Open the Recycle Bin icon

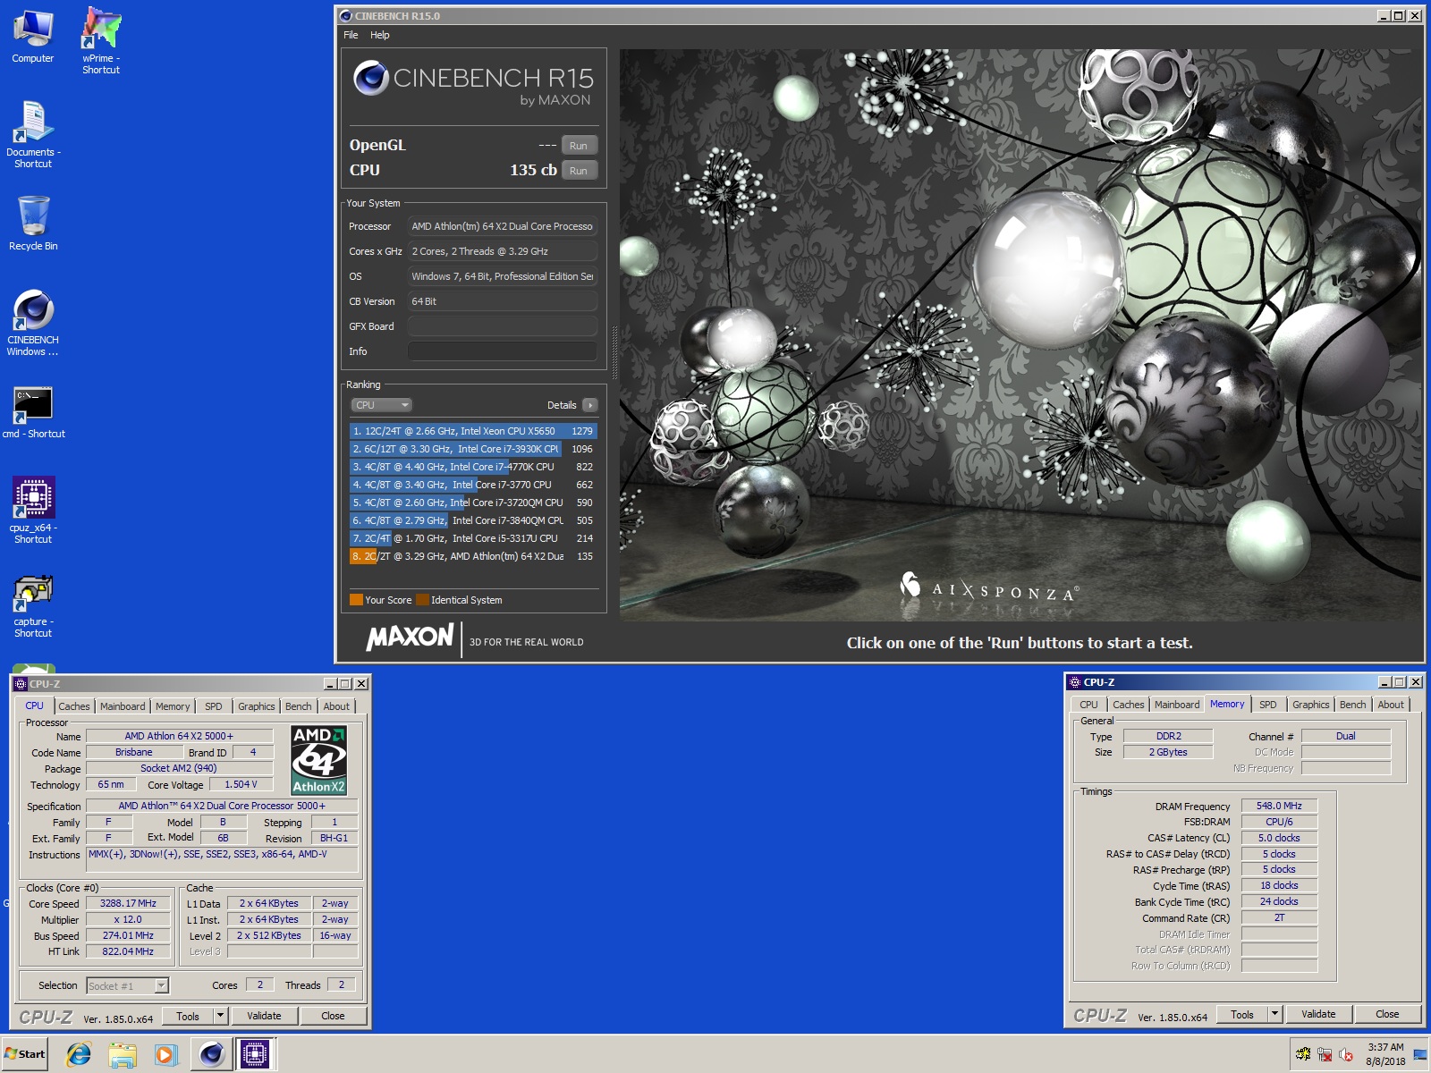(33, 224)
